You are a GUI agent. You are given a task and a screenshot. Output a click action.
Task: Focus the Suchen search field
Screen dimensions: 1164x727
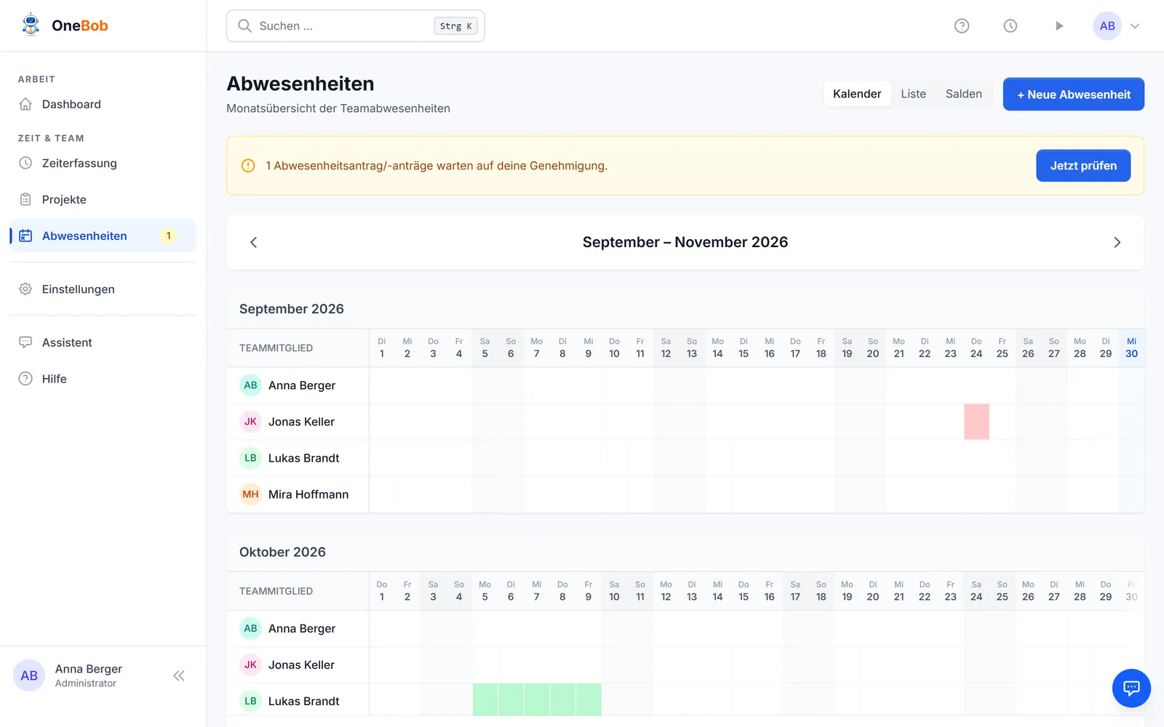point(355,26)
